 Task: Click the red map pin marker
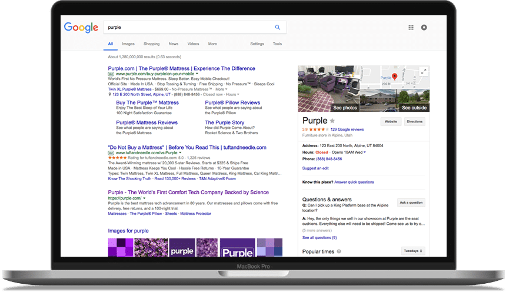[x=394, y=77]
